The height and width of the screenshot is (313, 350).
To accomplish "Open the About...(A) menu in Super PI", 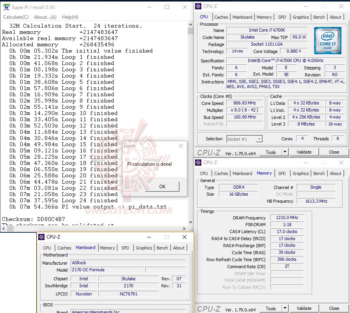I will pyautogui.click(x=45, y=17).
